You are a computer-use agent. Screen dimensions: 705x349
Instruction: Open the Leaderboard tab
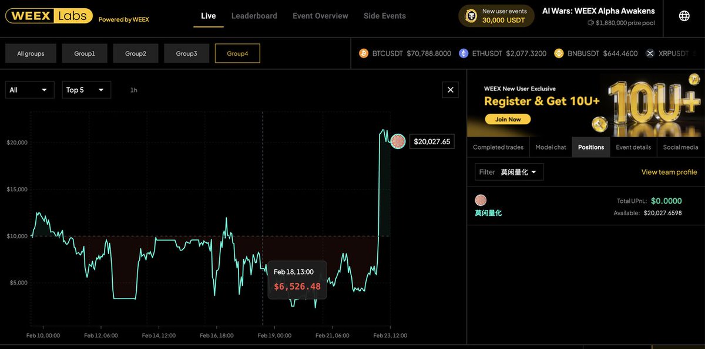pos(254,16)
